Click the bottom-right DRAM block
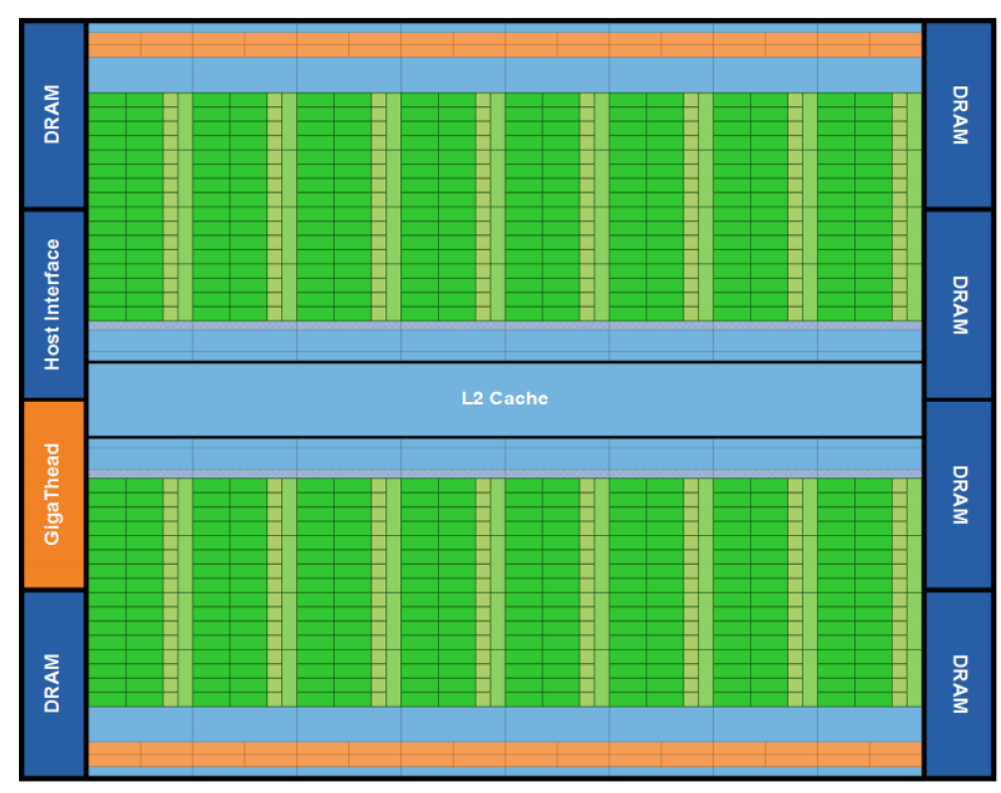Image resolution: width=1001 pixels, height=793 pixels. 958,683
